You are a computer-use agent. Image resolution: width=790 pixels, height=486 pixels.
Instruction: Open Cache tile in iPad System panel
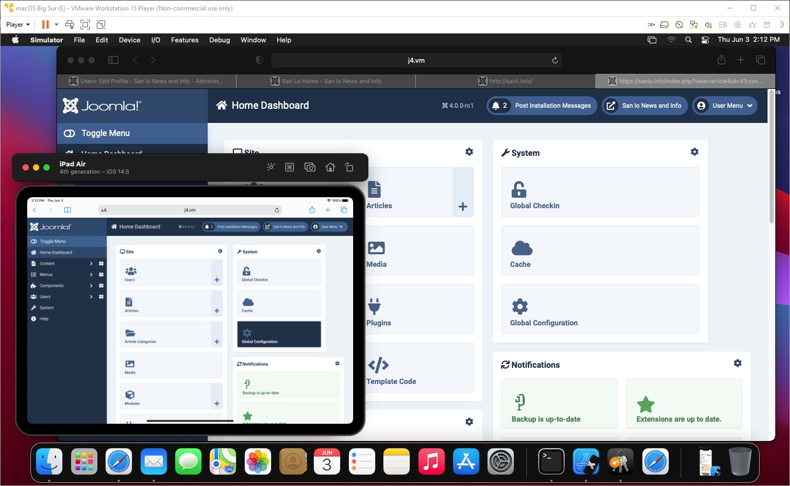click(x=279, y=303)
